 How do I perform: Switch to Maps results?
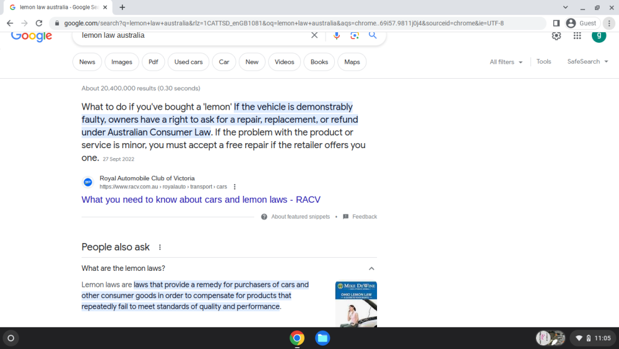click(x=352, y=62)
